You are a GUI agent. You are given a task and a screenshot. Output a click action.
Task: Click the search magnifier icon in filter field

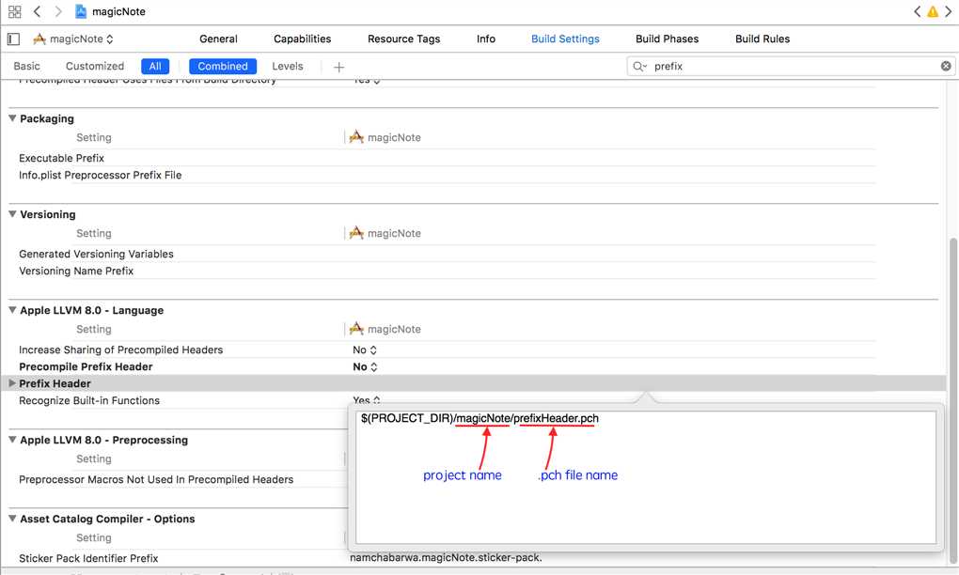point(639,66)
